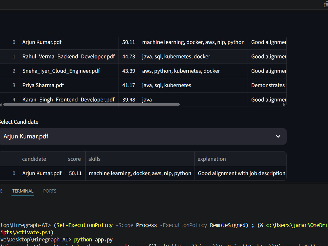Click score value 50.11 in top table
328x246 pixels.
click(x=129, y=42)
